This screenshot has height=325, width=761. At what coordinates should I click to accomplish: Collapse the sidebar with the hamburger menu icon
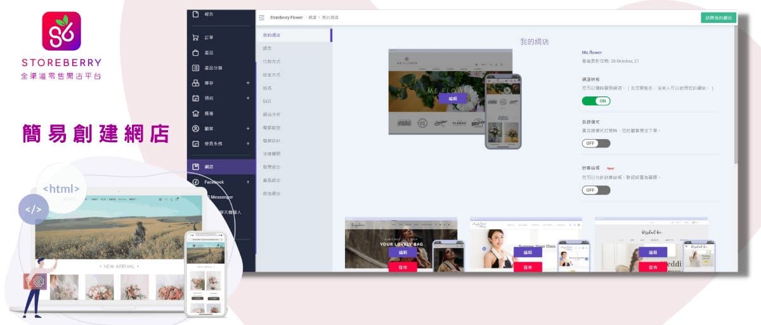pyautogui.click(x=262, y=17)
